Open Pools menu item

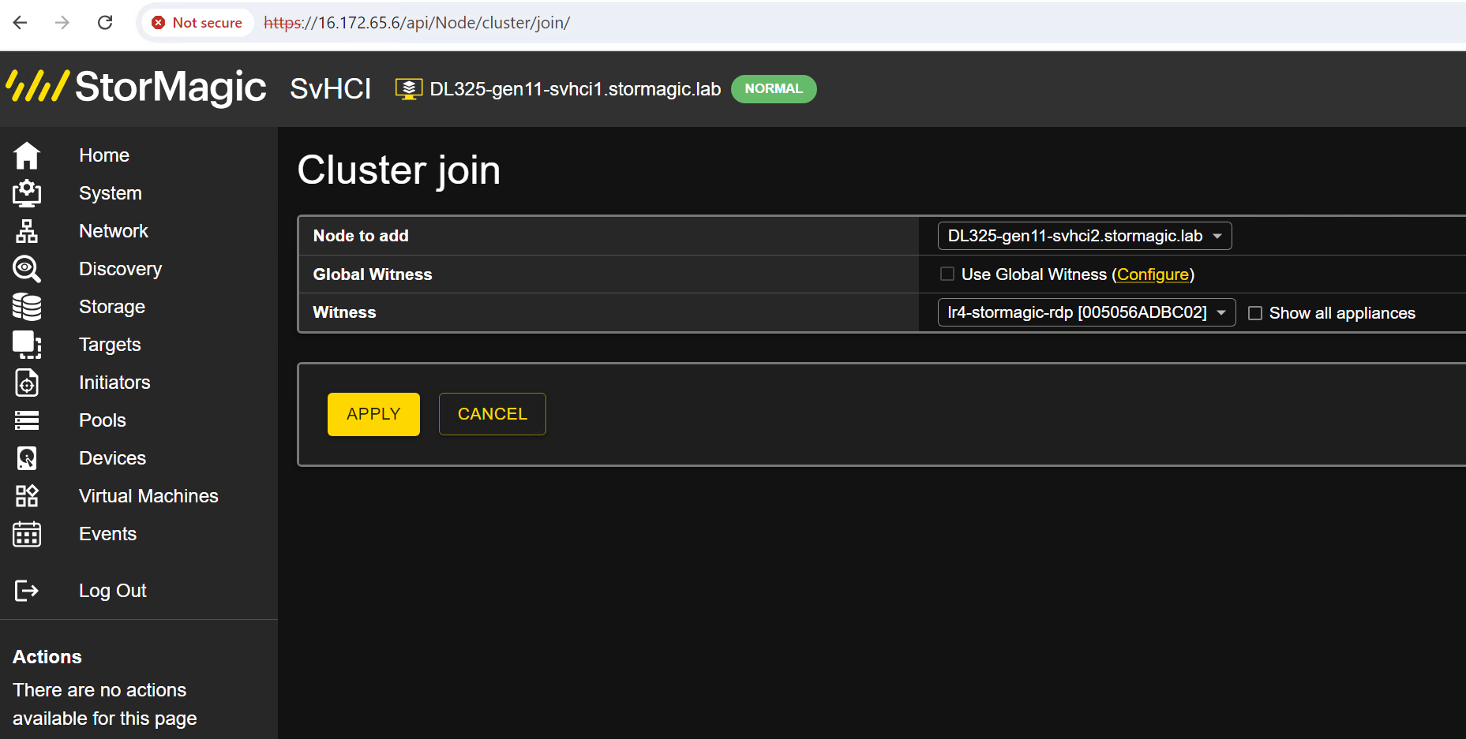[x=103, y=420]
